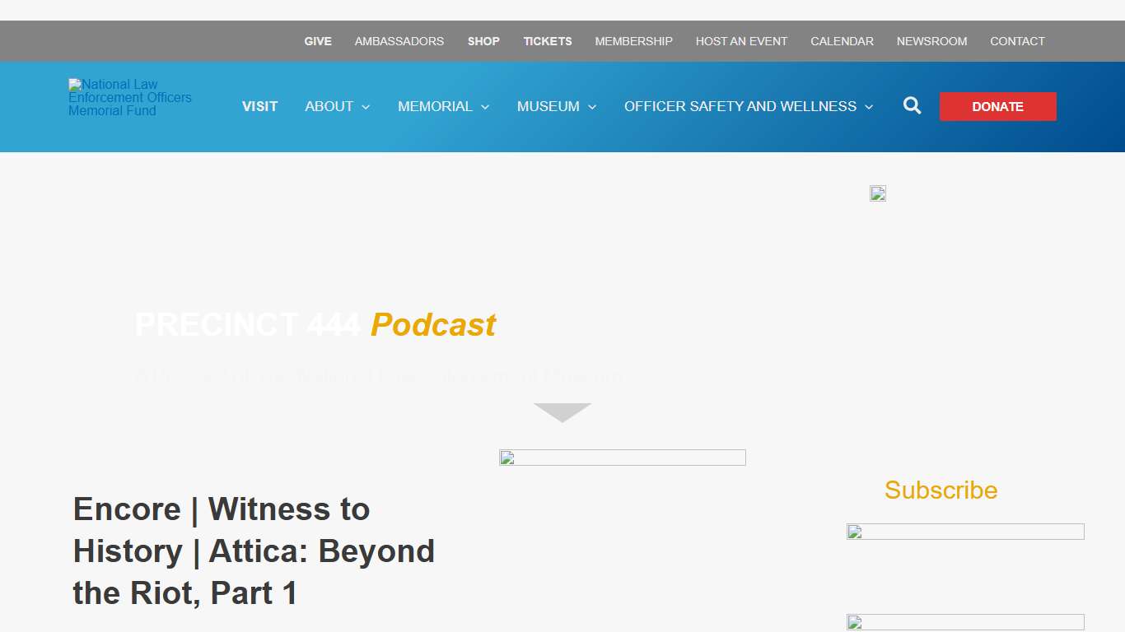Go to the Newsroom page
The height and width of the screenshot is (632, 1125).
pyautogui.click(x=931, y=41)
